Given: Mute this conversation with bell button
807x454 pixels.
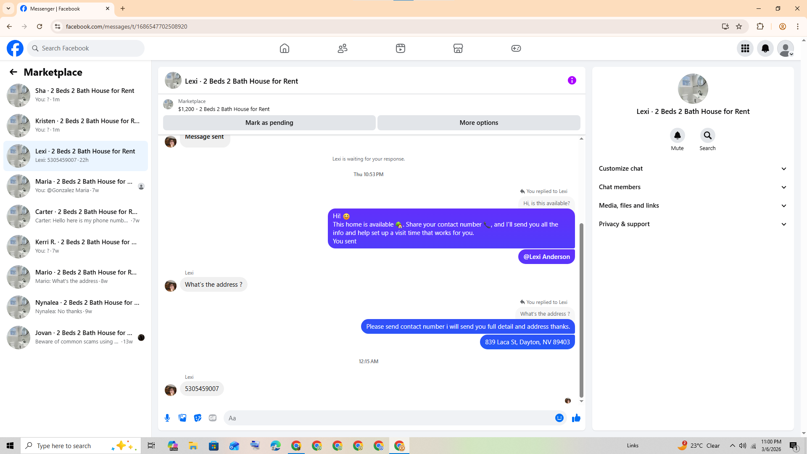Looking at the screenshot, I should (677, 136).
